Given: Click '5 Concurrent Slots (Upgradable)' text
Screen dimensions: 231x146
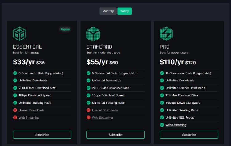Looking at the screenshot, I should pos(114,73).
